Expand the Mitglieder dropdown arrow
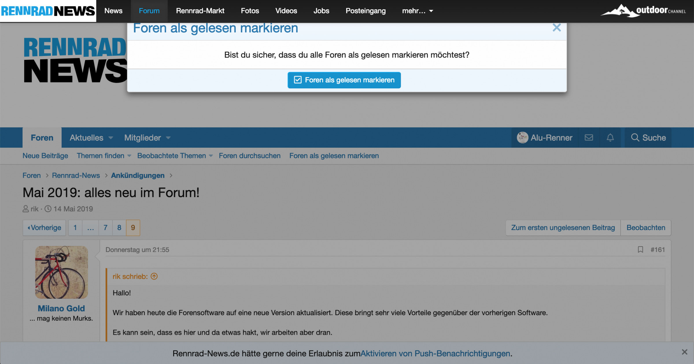Viewport: 694px width, 364px height. pyautogui.click(x=168, y=138)
